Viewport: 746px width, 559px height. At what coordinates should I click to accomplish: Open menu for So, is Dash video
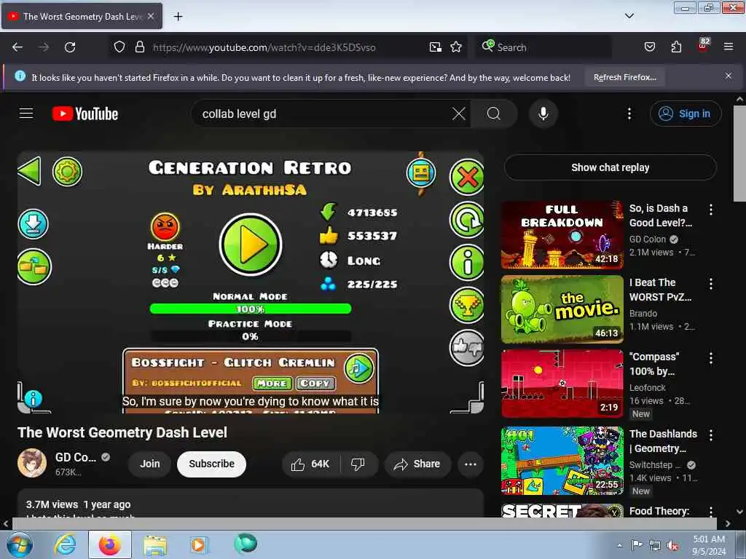point(711,210)
